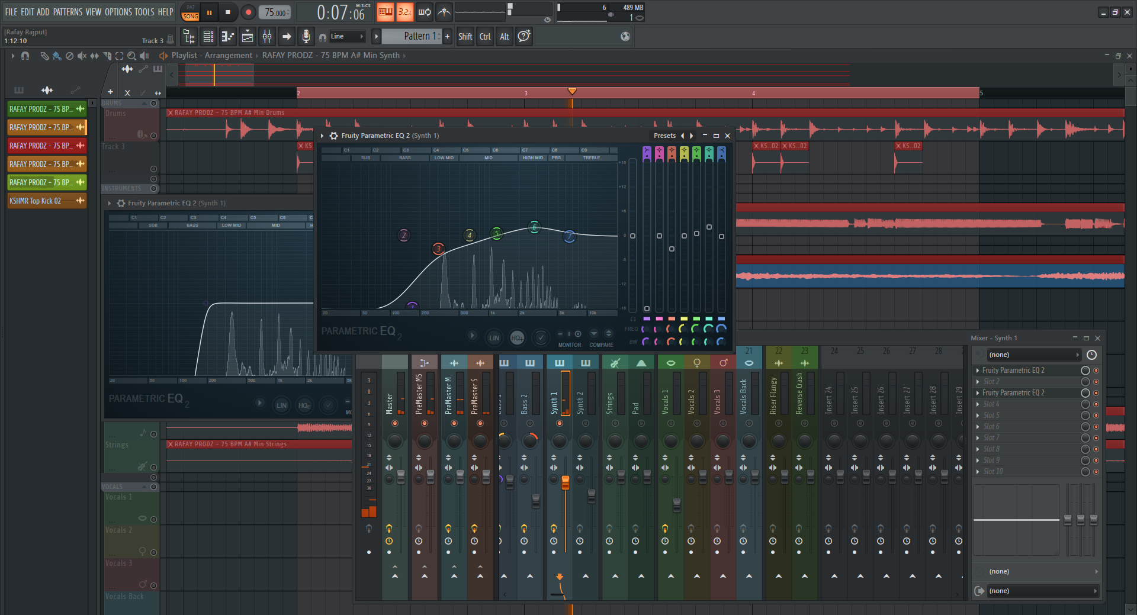This screenshot has width=1137, height=615.
Task: Expand the Slot 2 effect menu arrow
Action: click(x=978, y=382)
